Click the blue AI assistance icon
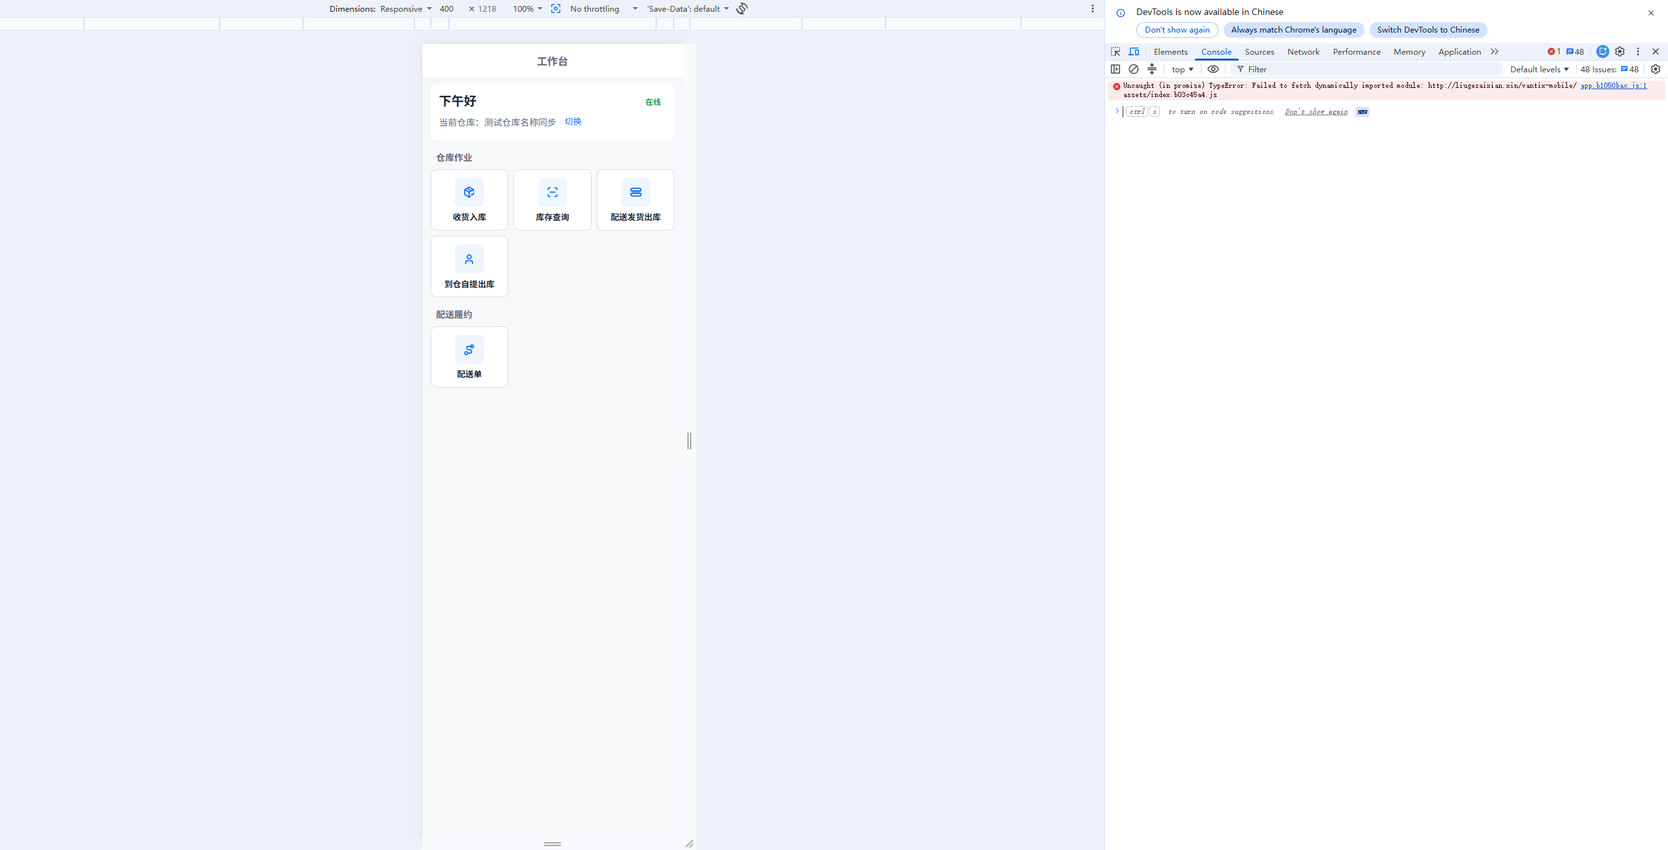The width and height of the screenshot is (1668, 850). [1603, 51]
